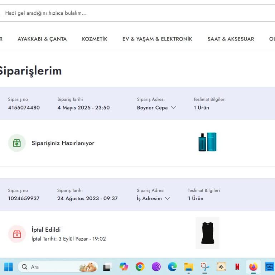Screen dimensions: 275x275
Task: Click the red cancelled-order box icon
Action: (x=17, y=234)
